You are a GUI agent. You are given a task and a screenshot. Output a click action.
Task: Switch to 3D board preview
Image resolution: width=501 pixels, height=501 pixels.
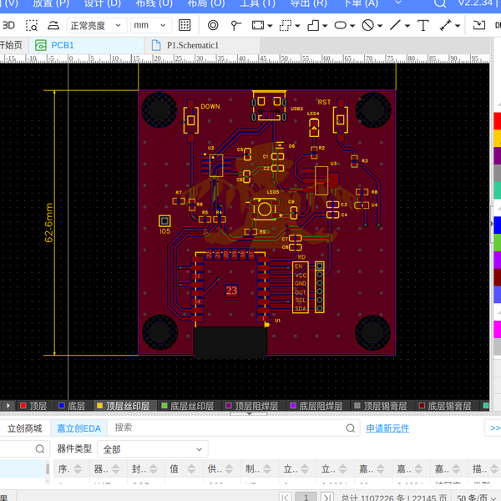coord(8,25)
